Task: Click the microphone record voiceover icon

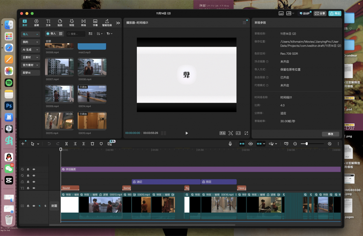Action: click(230, 144)
